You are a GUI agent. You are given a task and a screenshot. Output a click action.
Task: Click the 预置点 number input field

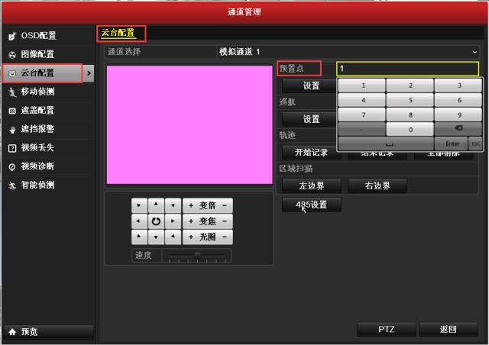(x=408, y=69)
